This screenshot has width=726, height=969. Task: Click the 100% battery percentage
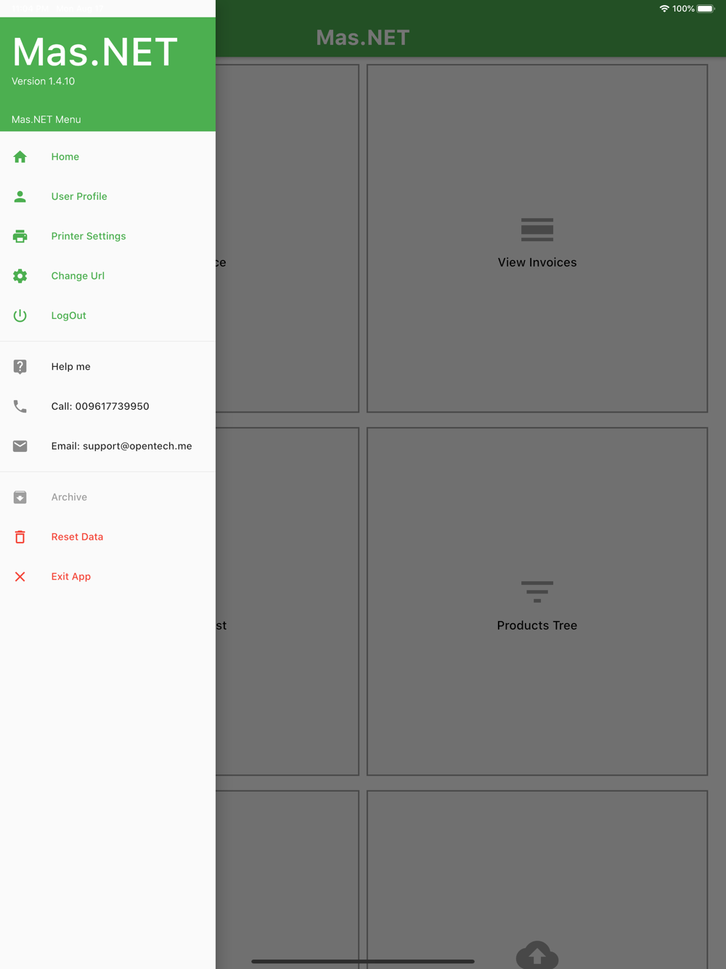[x=683, y=9]
